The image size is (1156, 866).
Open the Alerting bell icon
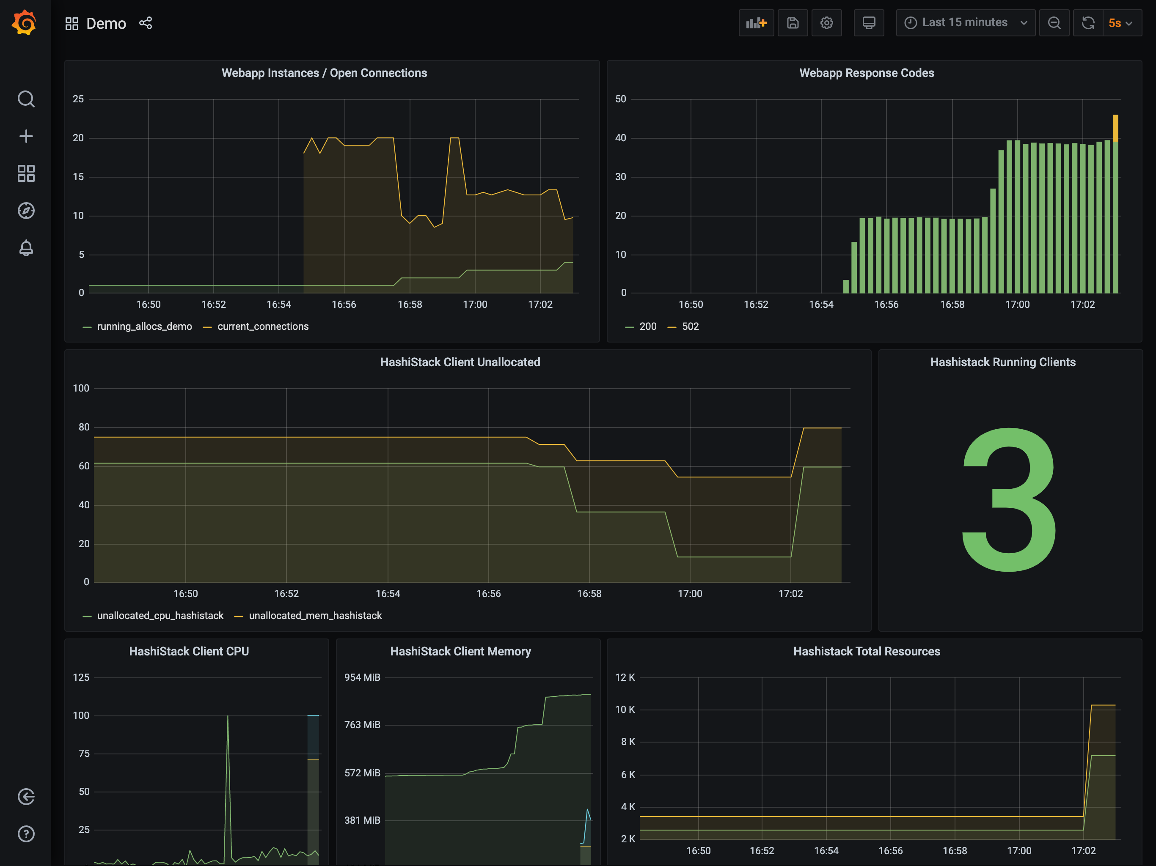tap(26, 247)
